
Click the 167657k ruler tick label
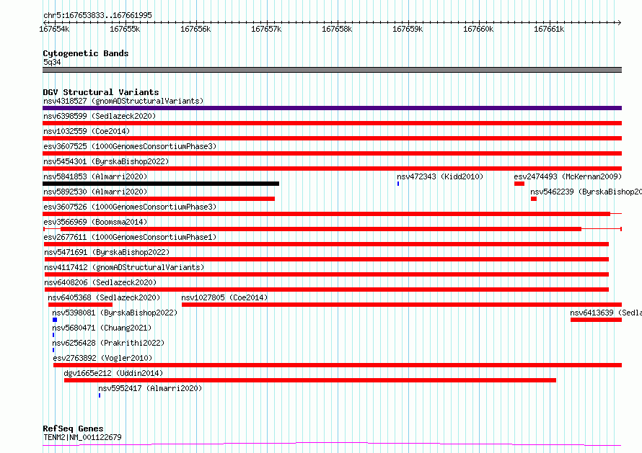[x=266, y=29]
